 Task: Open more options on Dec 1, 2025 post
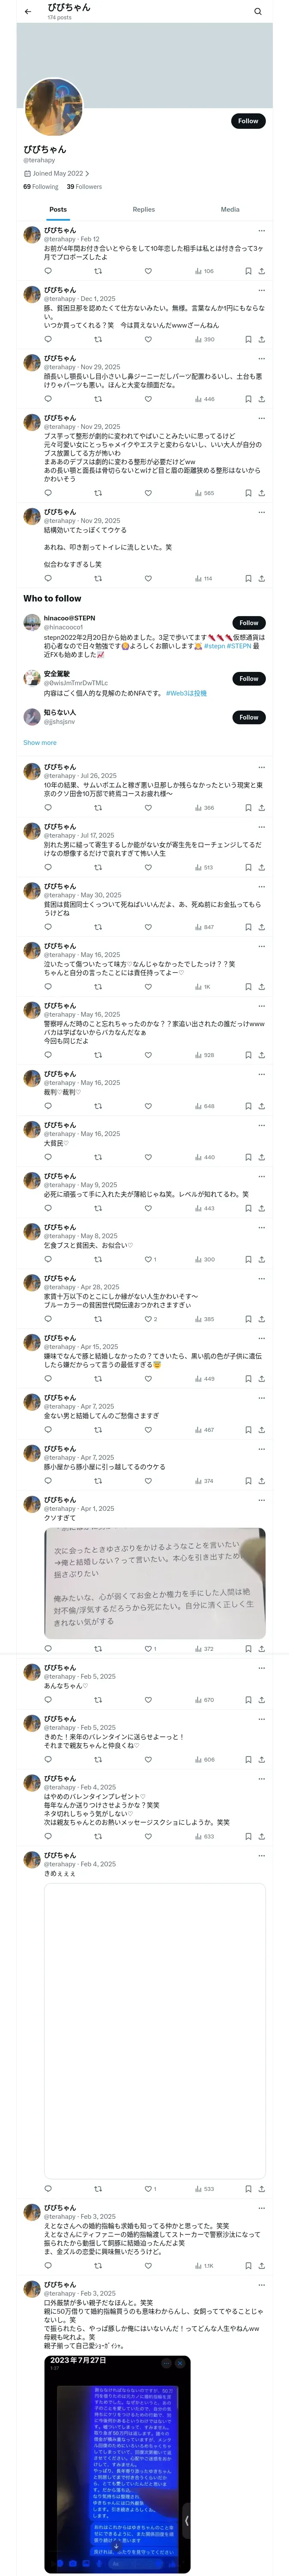coord(261,290)
